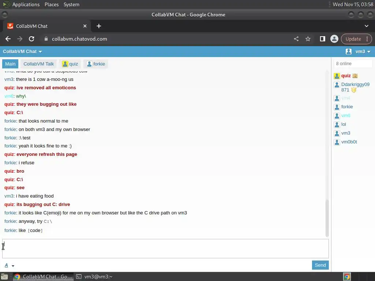This screenshot has width=375, height=281.
Task: Open a new browser tab with the plus button
Action: [x=99, y=26]
